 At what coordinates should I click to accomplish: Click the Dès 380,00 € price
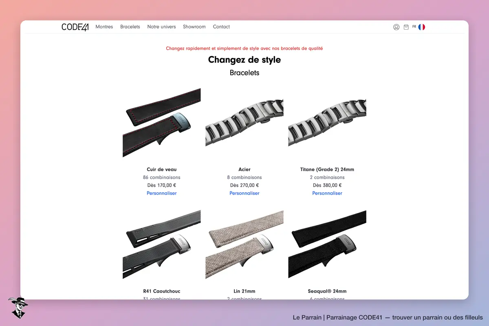pos(327,185)
